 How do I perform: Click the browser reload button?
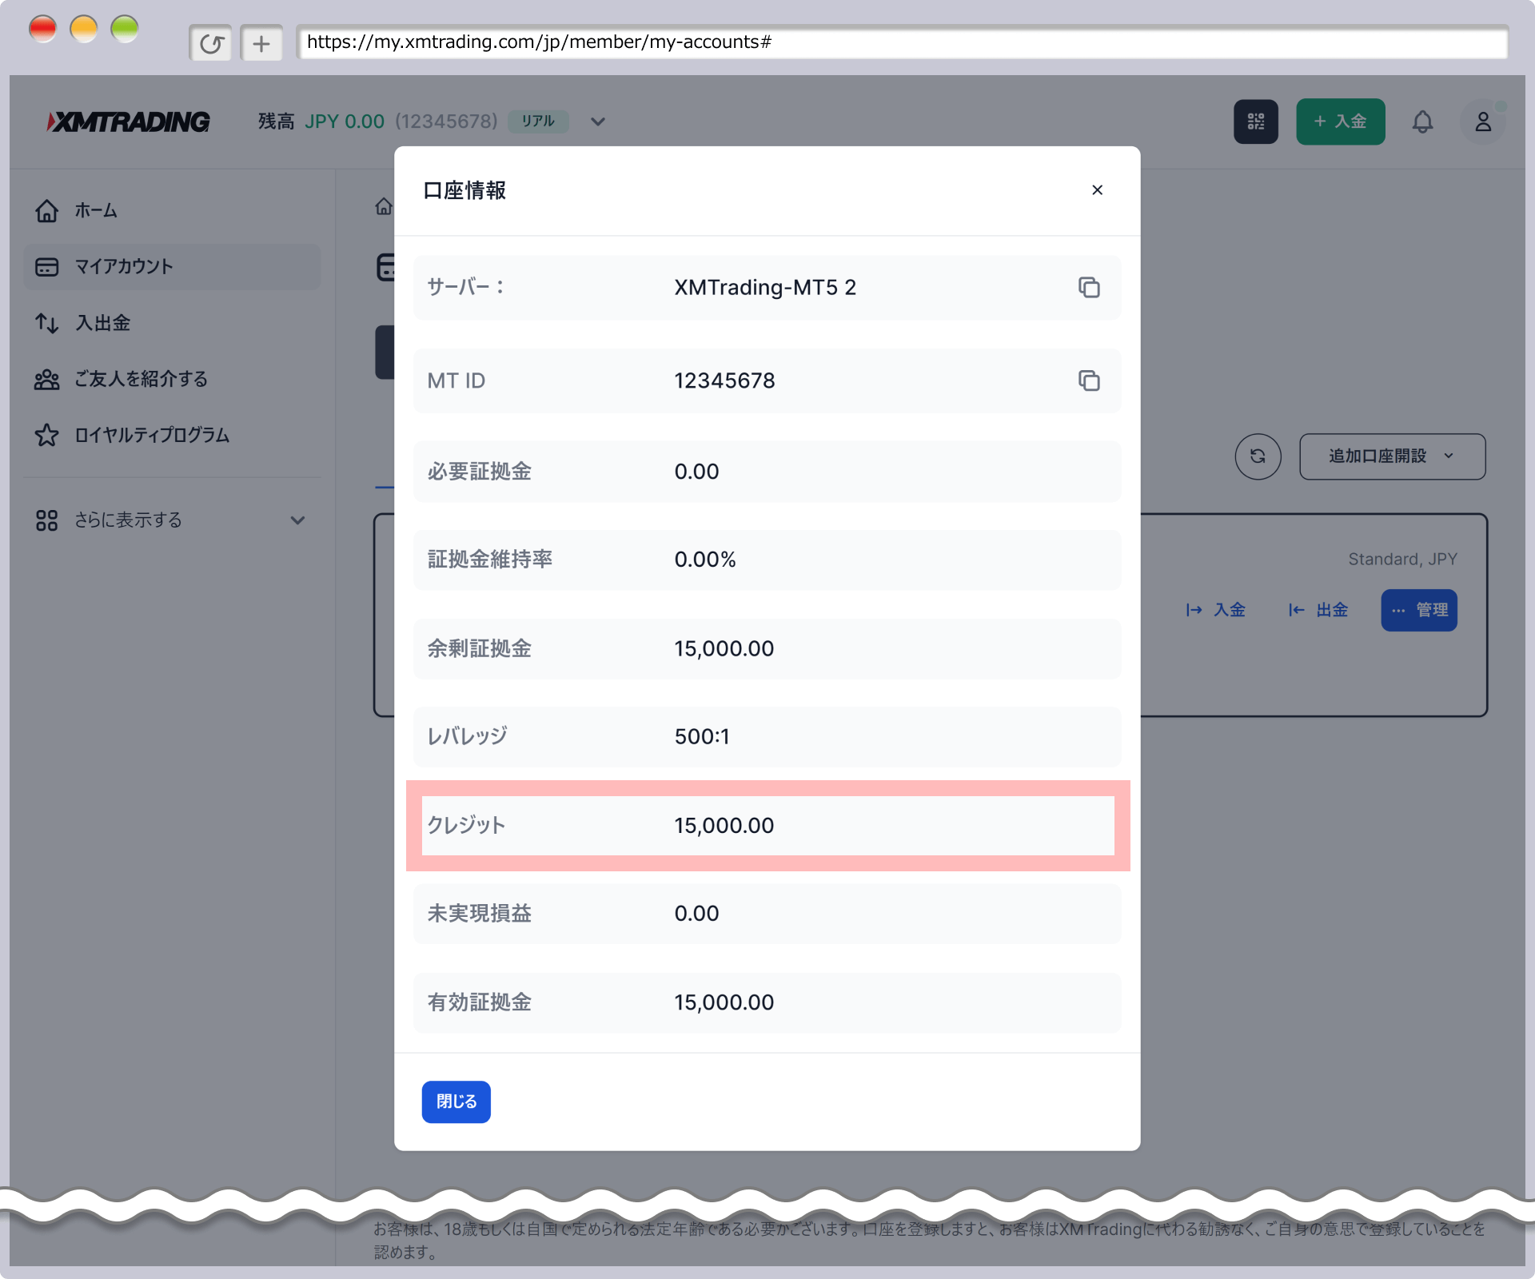click(x=210, y=43)
